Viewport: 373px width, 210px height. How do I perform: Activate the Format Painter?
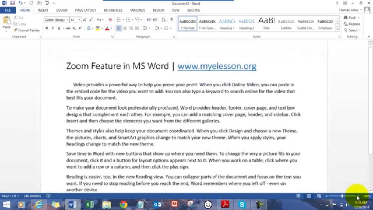click(27, 30)
